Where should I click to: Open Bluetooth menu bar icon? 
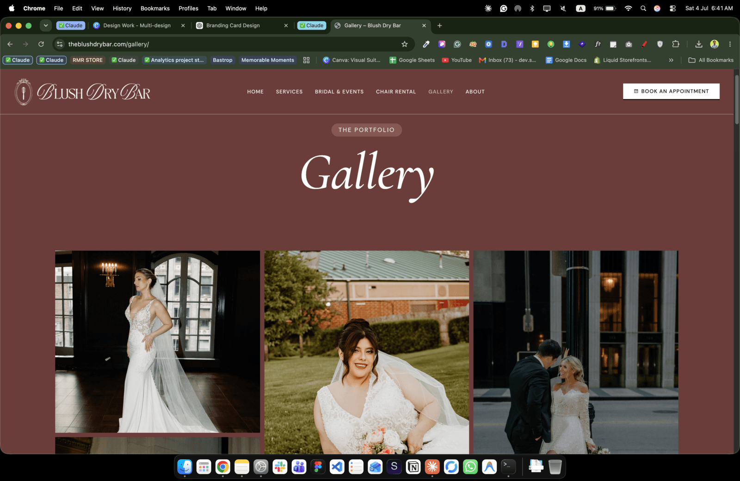(x=532, y=8)
